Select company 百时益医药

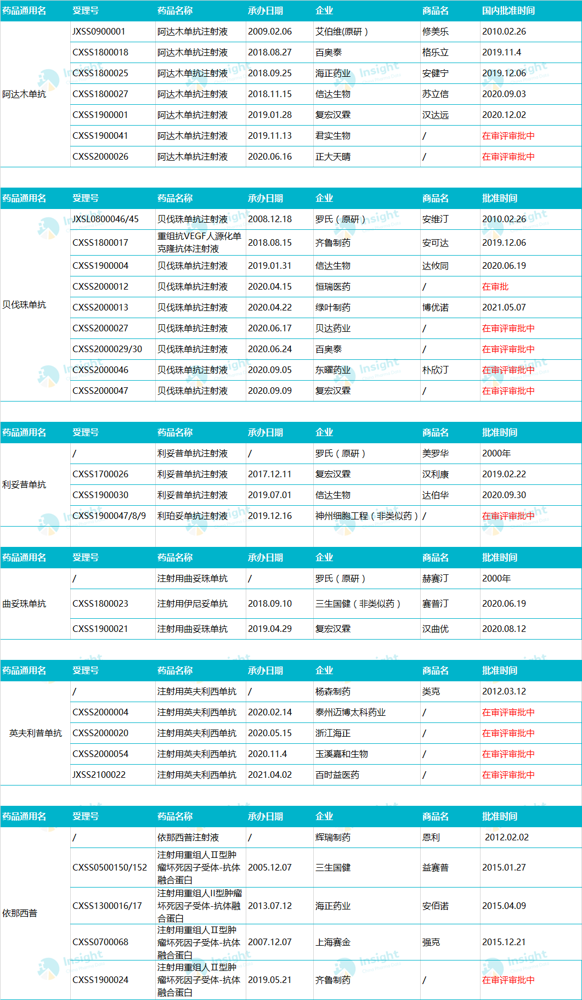[x=337, y=775]
